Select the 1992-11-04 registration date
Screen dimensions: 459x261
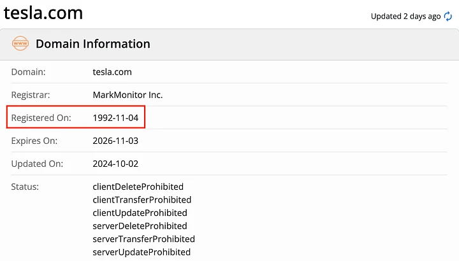point(115,118)
